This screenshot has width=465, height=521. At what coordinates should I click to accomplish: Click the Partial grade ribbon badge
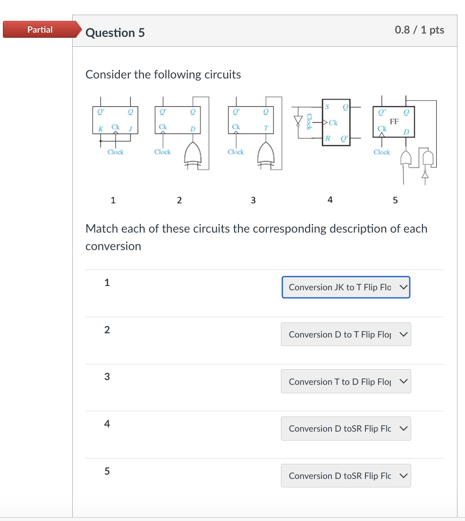point(40,29)
